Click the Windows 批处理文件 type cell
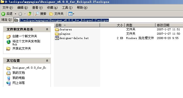 click(140, 38)
